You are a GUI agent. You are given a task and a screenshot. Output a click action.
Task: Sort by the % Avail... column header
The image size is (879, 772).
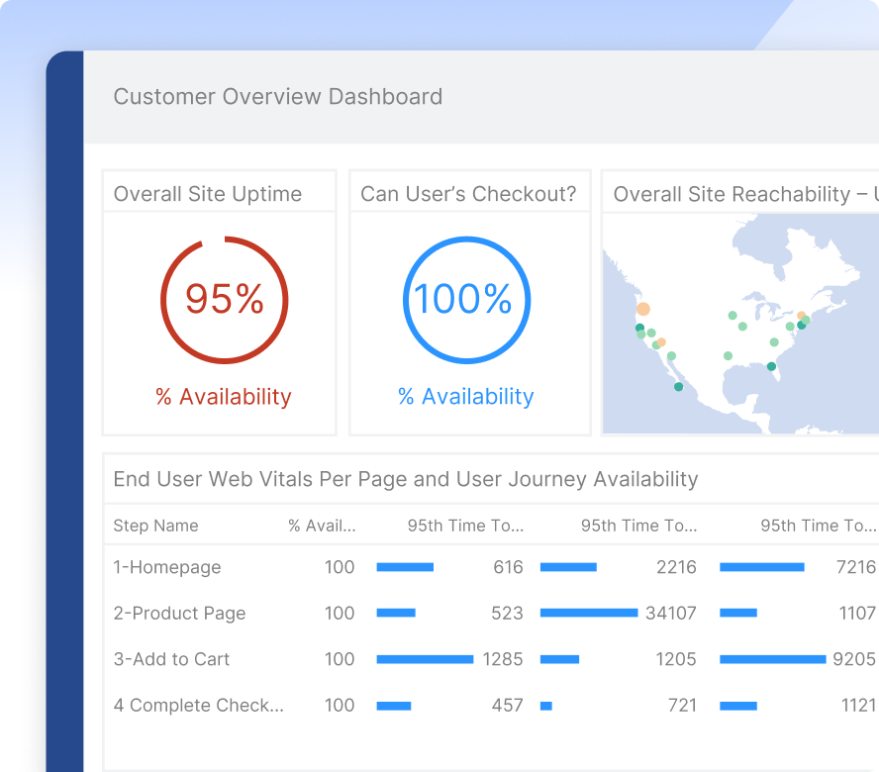pyautogui.click(x=322, y=526)
